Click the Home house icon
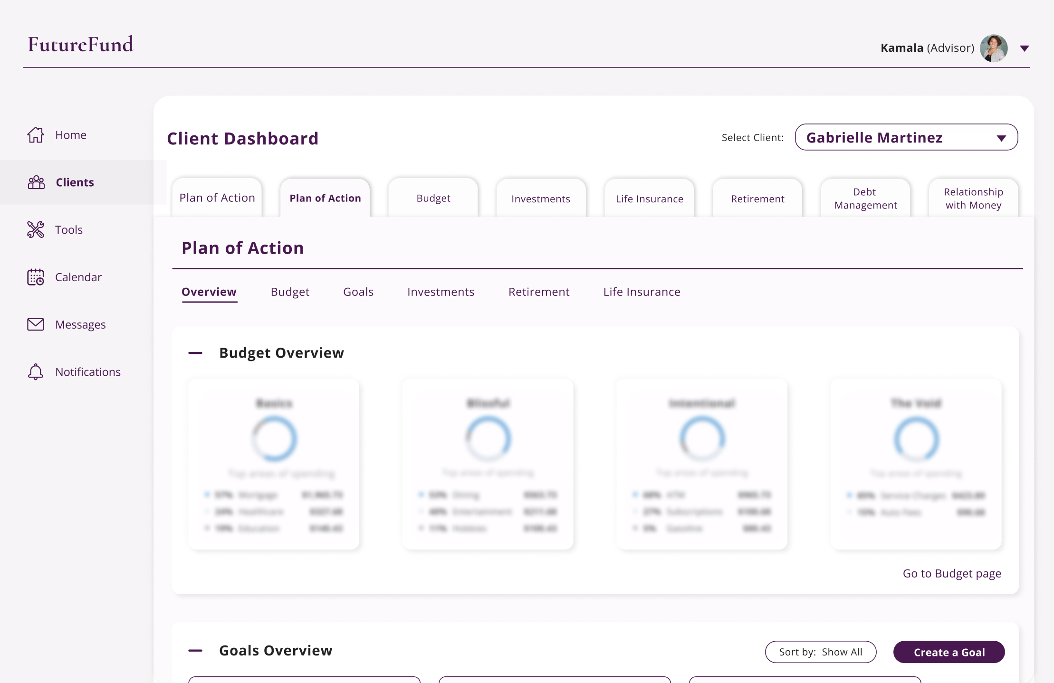 click(36, 135)
